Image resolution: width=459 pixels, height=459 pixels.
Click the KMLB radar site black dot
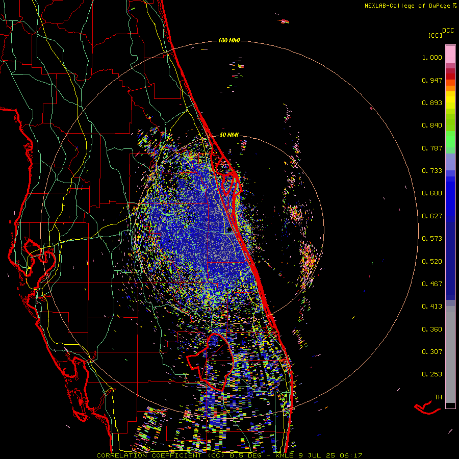coord(229,230)
